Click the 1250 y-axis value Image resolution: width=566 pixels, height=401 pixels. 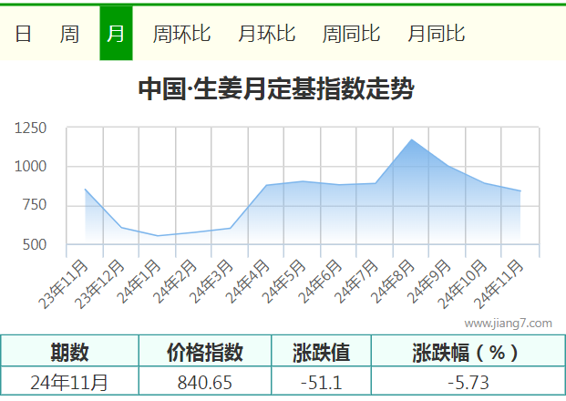click(31, 129)
